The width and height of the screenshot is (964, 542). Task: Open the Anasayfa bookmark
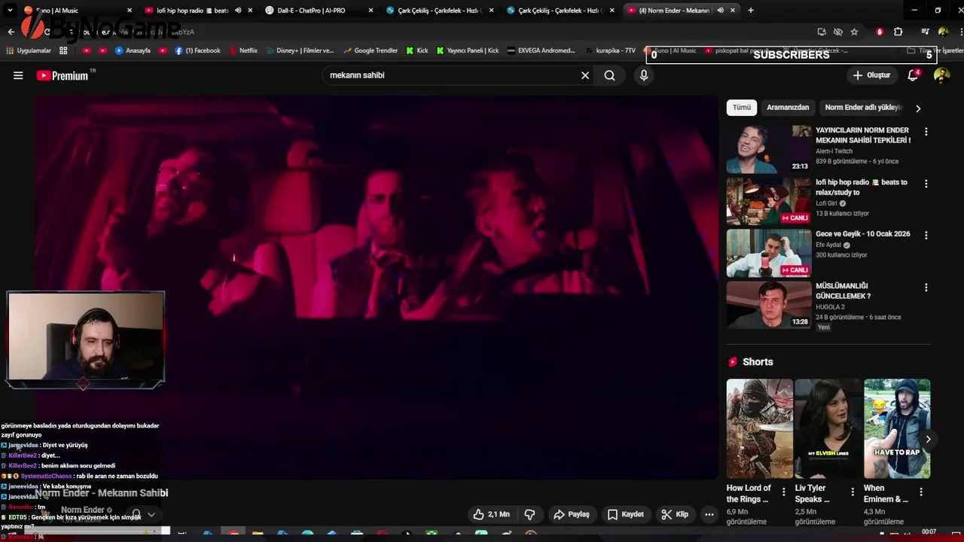pos(133,50)
